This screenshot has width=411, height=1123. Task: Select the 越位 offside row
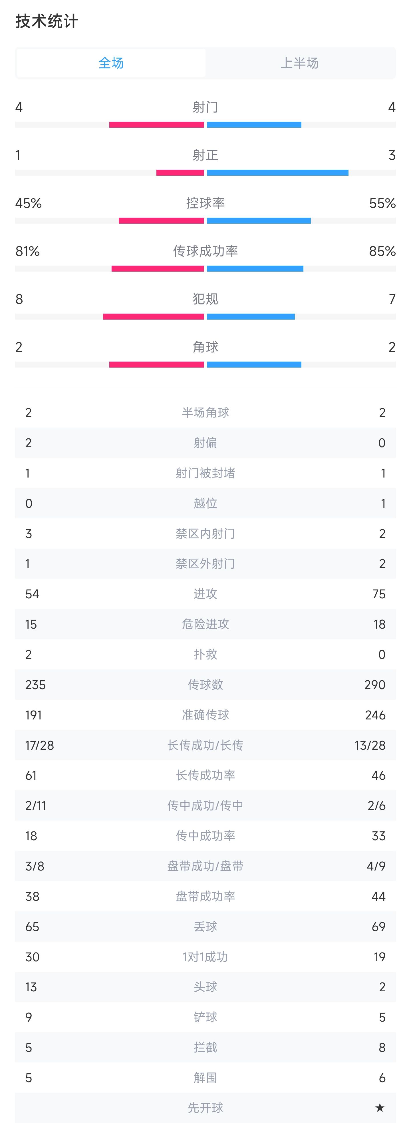click(x=205, y=503)
